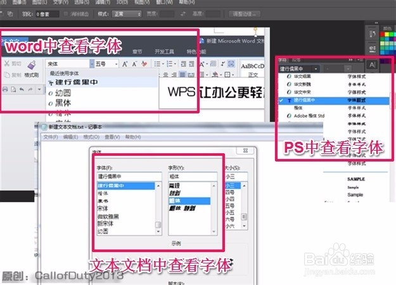Pick the yellow color swatch
The image size is (396, 285).
click(x=387, y=34)
